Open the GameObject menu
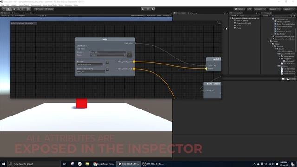The height and width of the screenshot is (167, 297). click(x=24, y=5)
